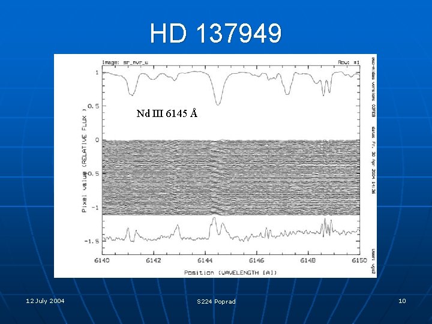
Task: Click the x-axis tick label "6142"
Action: (x=154, y=260)
